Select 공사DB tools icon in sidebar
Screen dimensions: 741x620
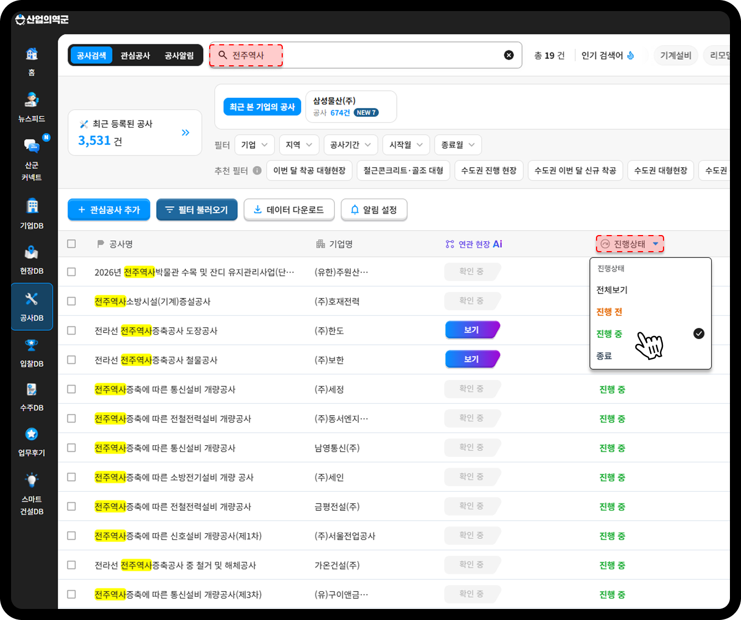32,299
